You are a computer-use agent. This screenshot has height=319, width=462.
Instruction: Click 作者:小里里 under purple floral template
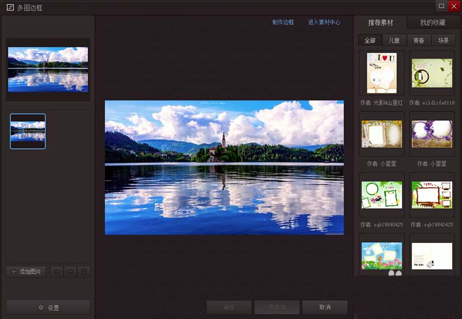432,164
